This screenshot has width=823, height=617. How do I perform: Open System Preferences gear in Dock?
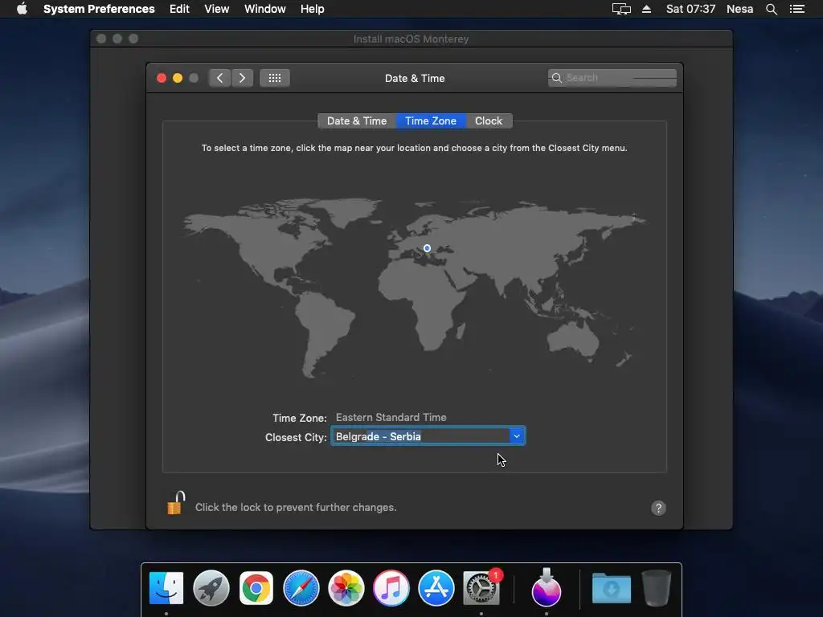(481, 588)
